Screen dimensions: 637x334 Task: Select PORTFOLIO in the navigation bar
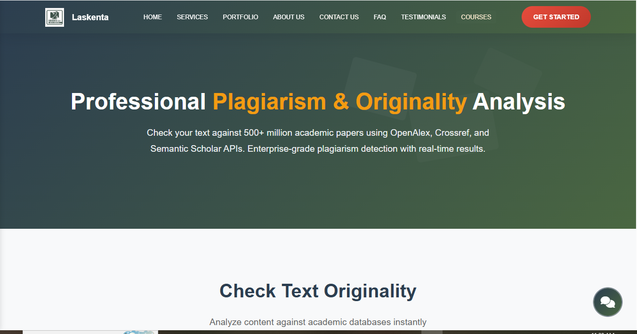240,17
